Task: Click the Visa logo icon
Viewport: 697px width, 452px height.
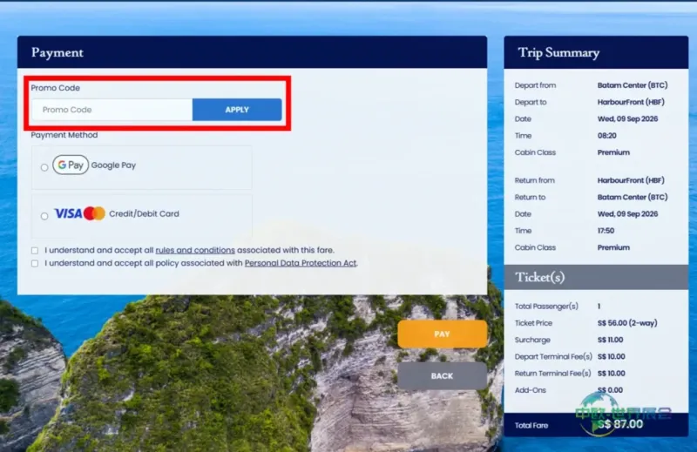Action: click(x=68, y=213)
